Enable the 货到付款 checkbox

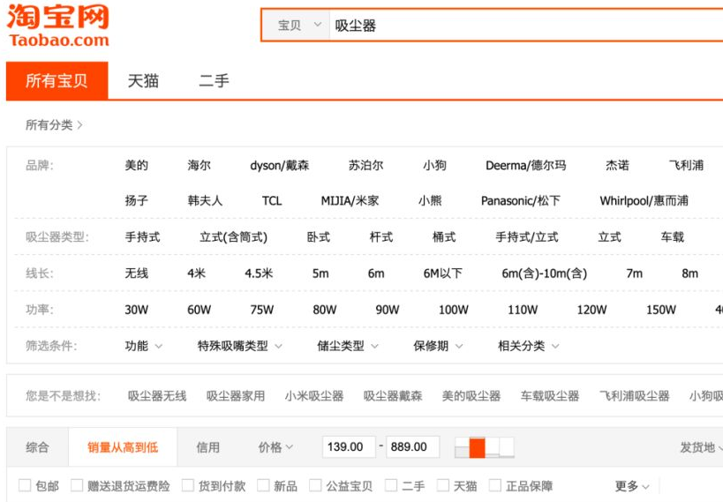(x=188, y=485)
